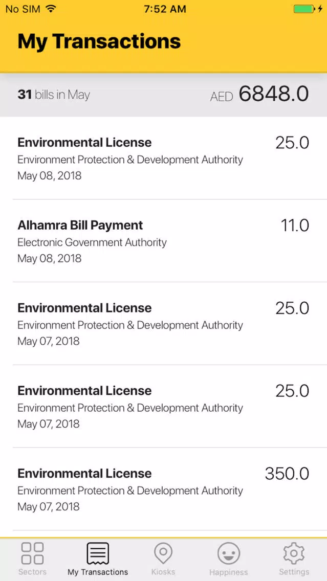327x581 pixels.
Task: Tap the battery indicator in status bar
Action: click(x=305, y=9)
